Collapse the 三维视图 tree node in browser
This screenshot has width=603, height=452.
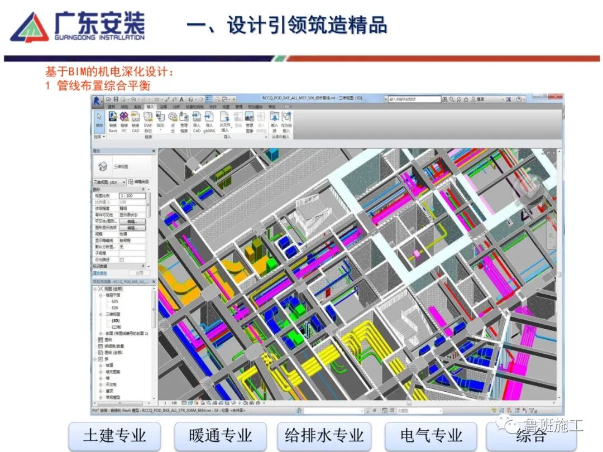(100, 314)
